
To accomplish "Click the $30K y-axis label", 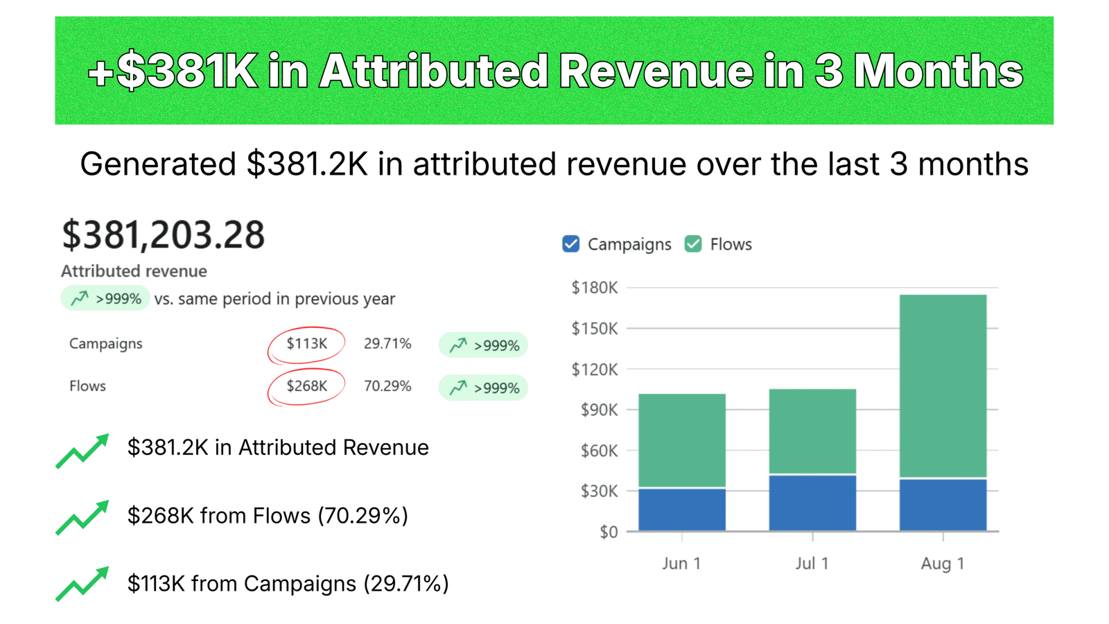I will 599,492.
